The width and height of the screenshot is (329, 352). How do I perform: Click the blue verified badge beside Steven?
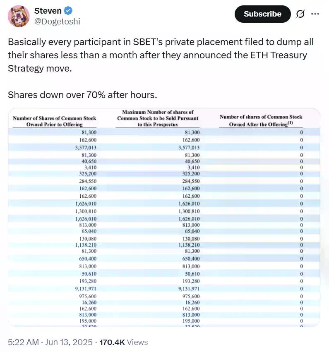pos(67,11)
